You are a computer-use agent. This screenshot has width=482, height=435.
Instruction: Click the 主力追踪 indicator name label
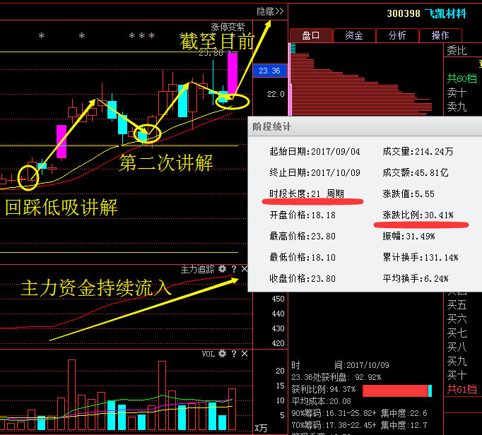(x=197, y=270)
